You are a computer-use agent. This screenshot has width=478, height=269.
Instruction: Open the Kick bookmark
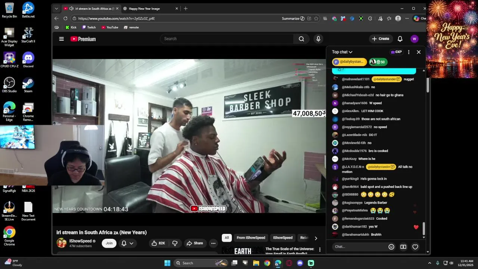71,27
